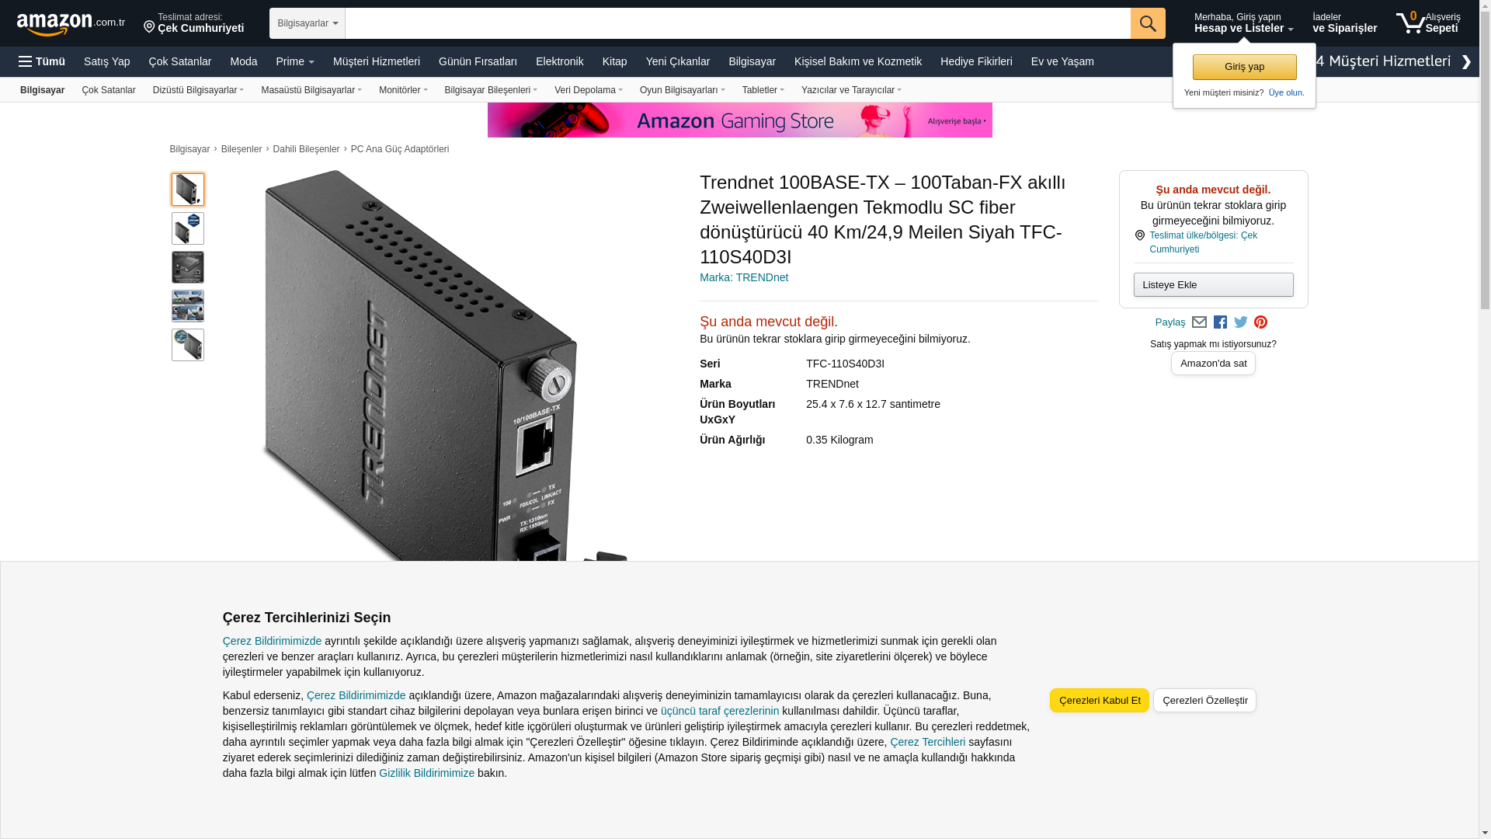Open the Marka: TRENDnet brand link

coord(744,277)
